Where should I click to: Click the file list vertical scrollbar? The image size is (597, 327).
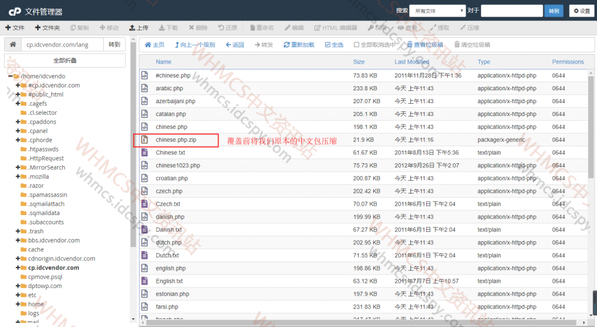[x=591, y=126]
